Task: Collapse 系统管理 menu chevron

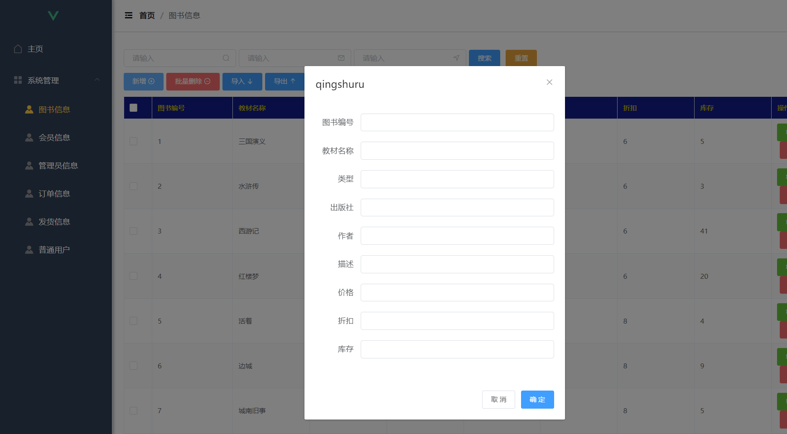Action: tap(97, 80)
